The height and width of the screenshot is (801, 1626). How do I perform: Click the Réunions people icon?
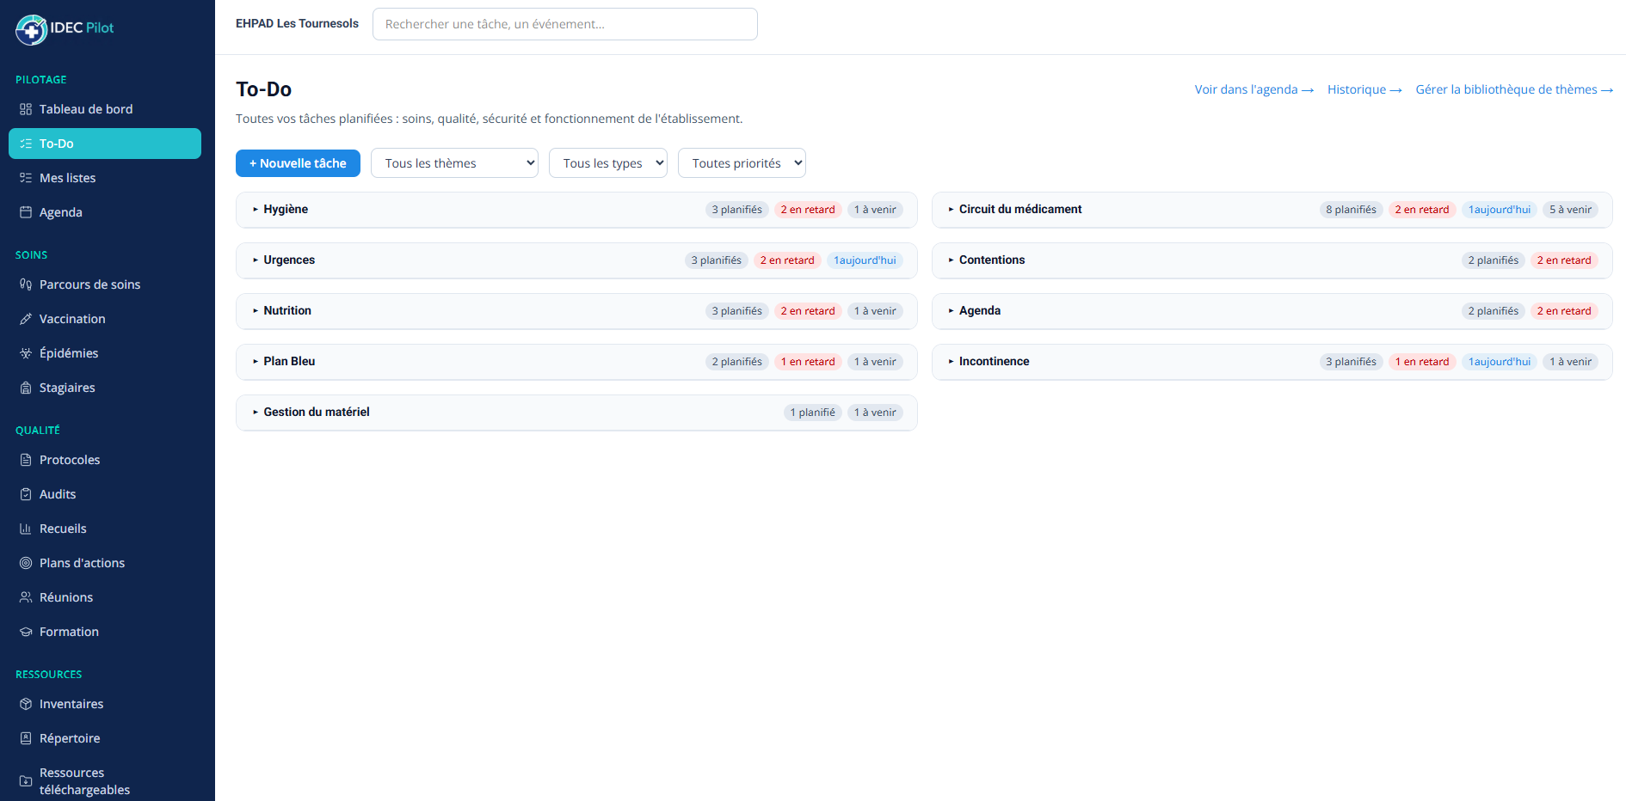tap(26, 597)
